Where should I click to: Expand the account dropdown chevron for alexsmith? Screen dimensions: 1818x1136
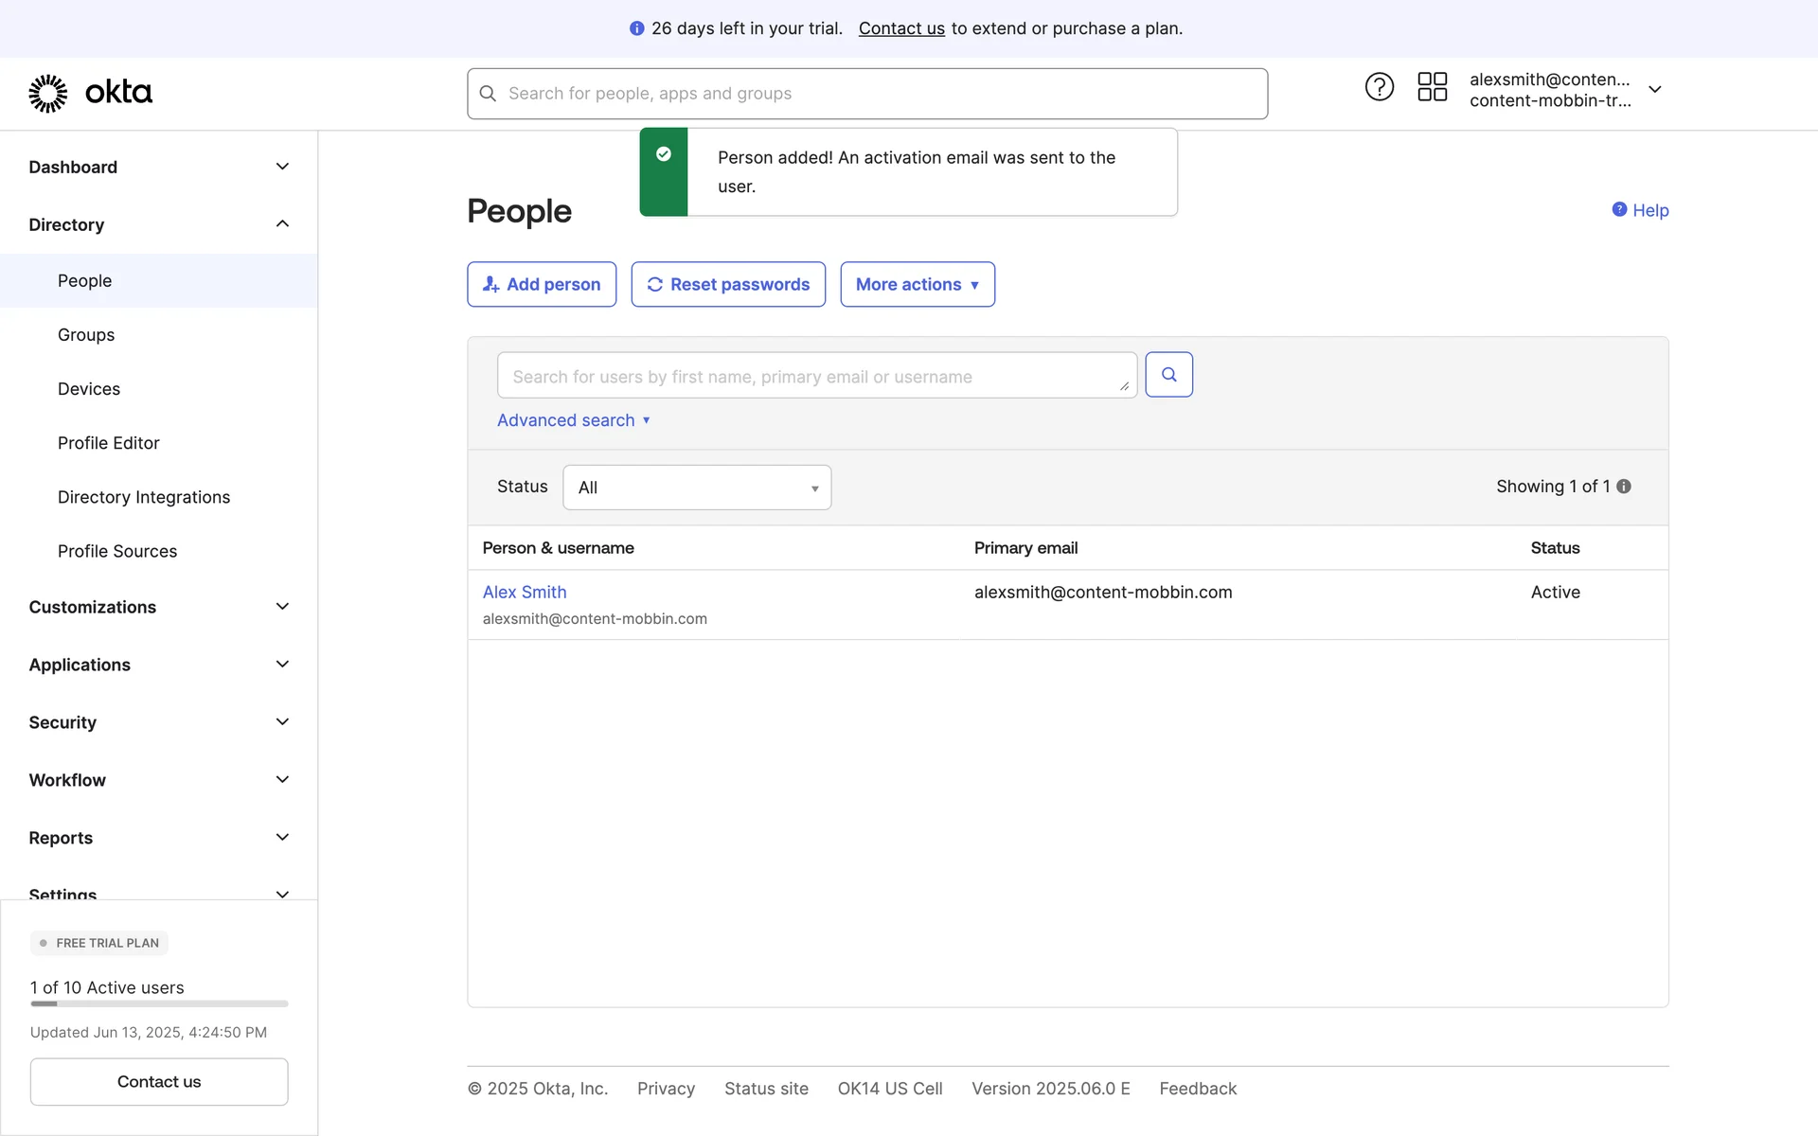1655,90
